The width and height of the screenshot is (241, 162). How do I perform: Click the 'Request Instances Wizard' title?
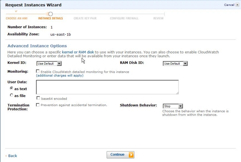point(33,5)
